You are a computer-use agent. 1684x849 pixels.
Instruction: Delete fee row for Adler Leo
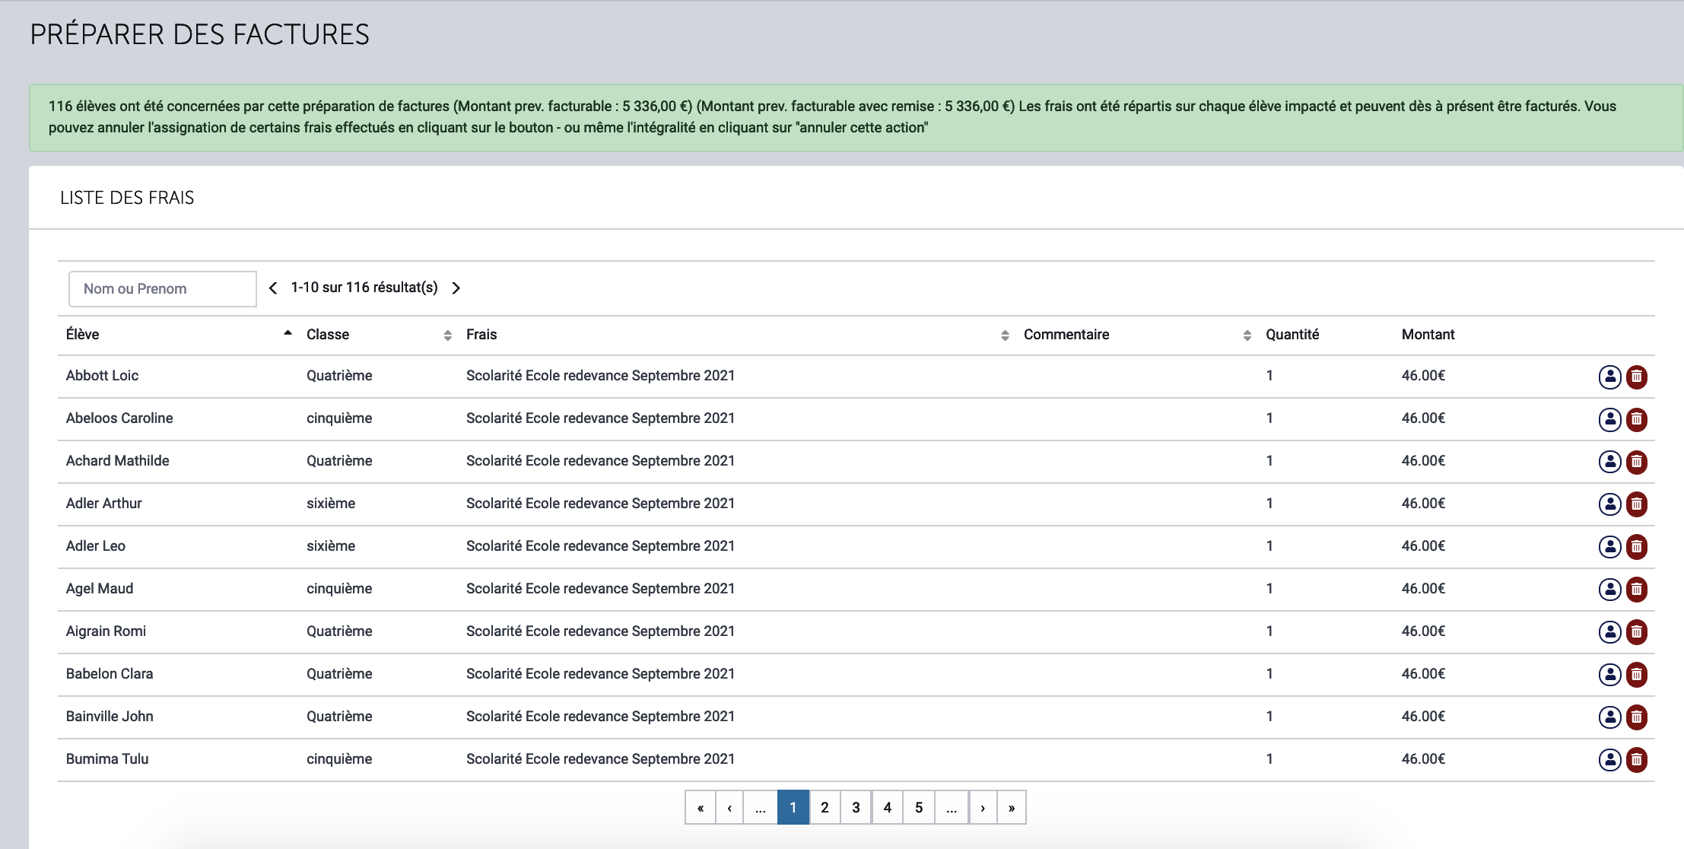point(1637,547)
